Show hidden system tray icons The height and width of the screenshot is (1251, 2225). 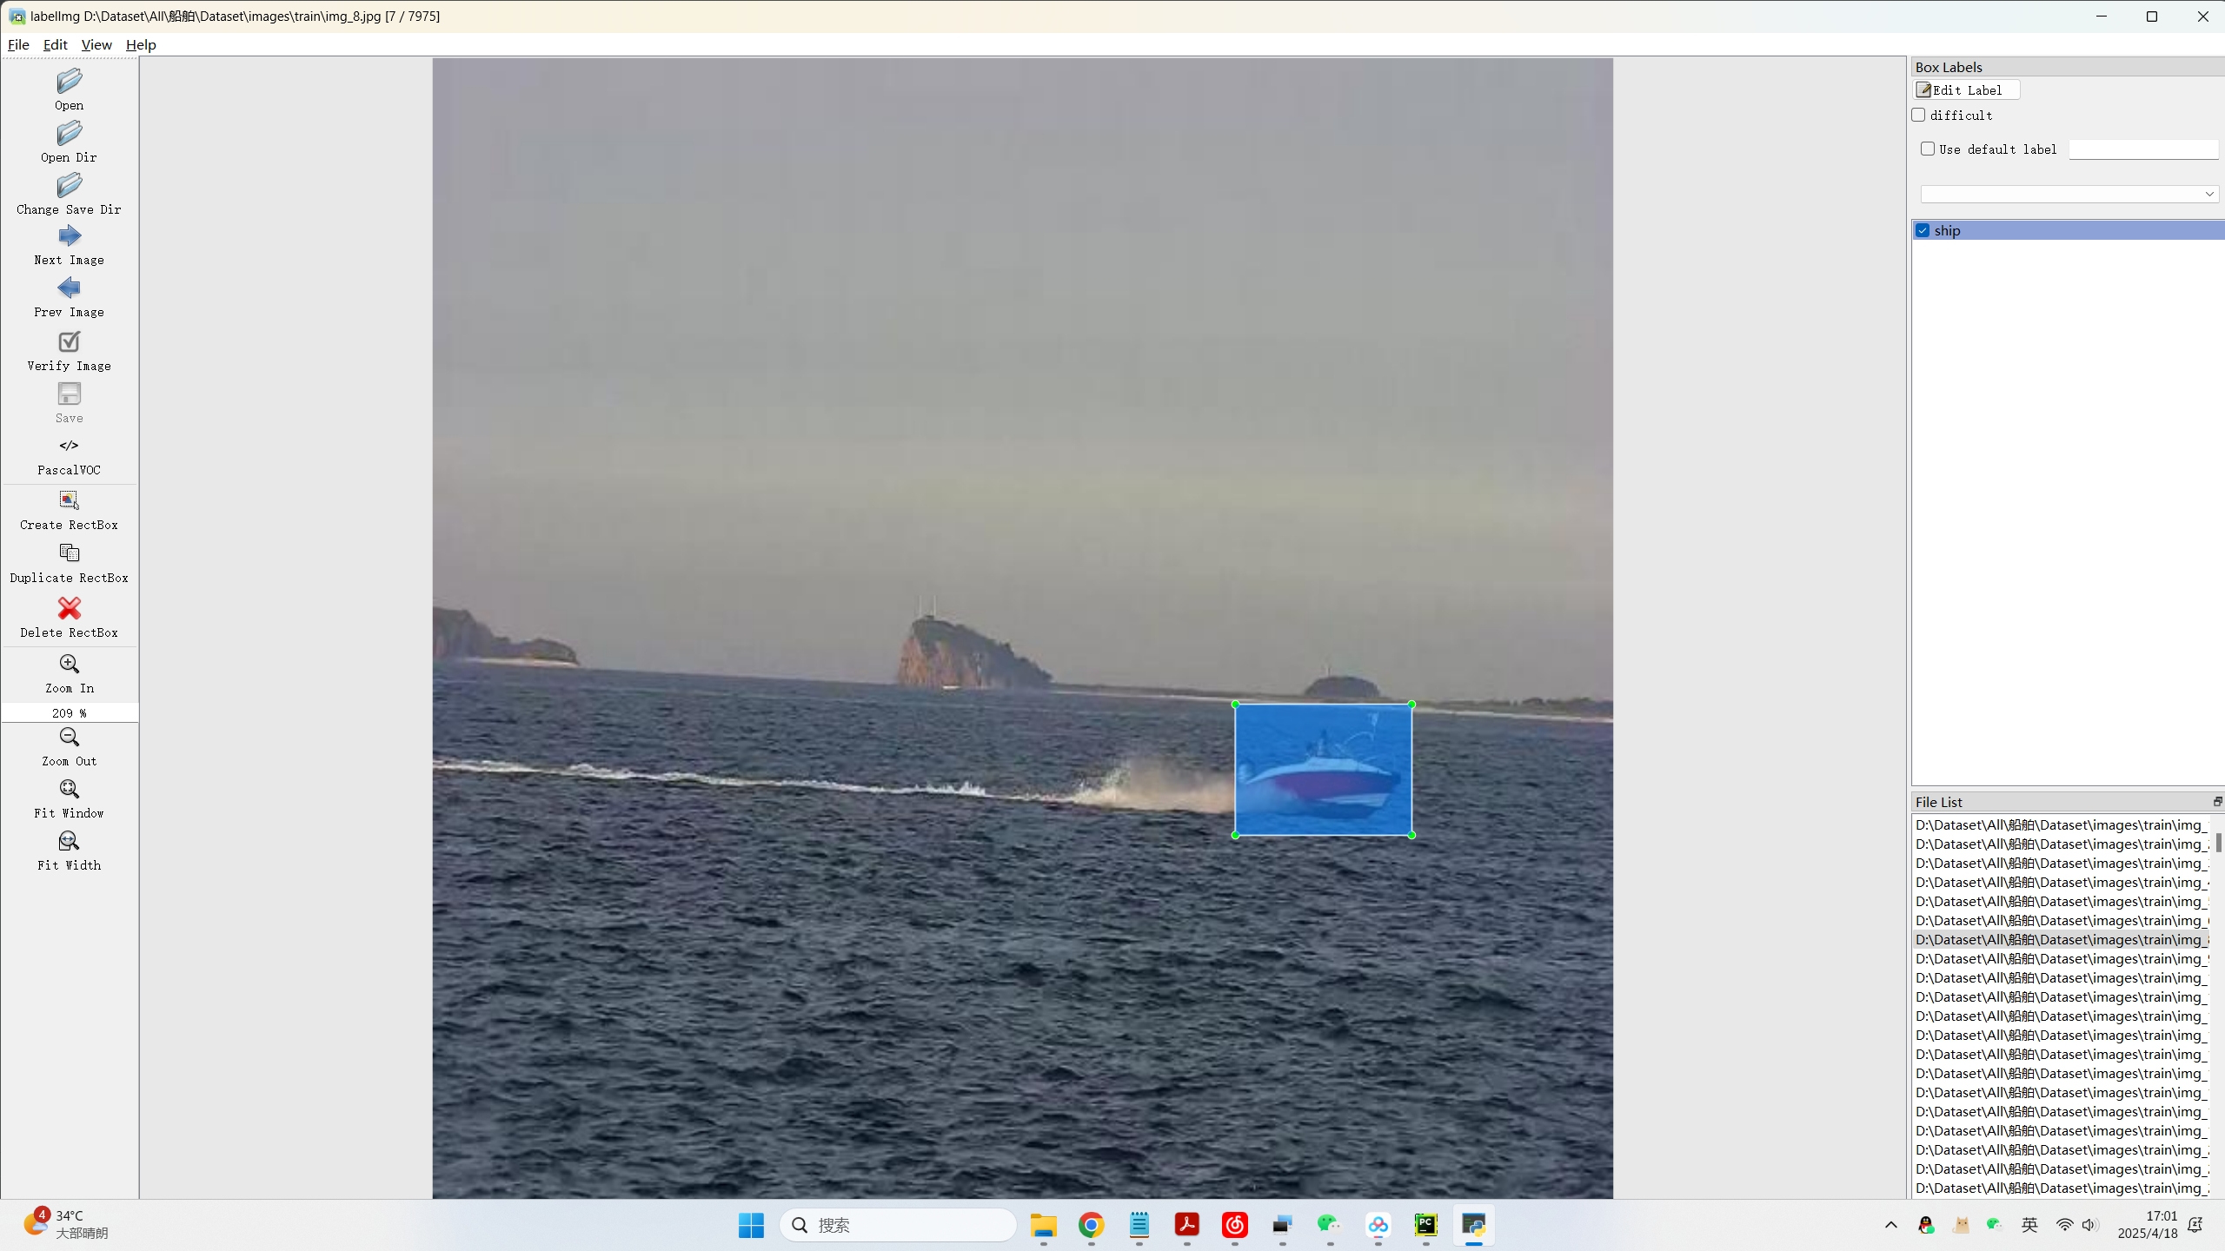coord(1890,1225)
